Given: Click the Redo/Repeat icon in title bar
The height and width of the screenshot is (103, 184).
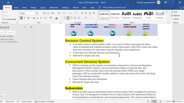Looking at the screenshot, I should coord(8,3).
